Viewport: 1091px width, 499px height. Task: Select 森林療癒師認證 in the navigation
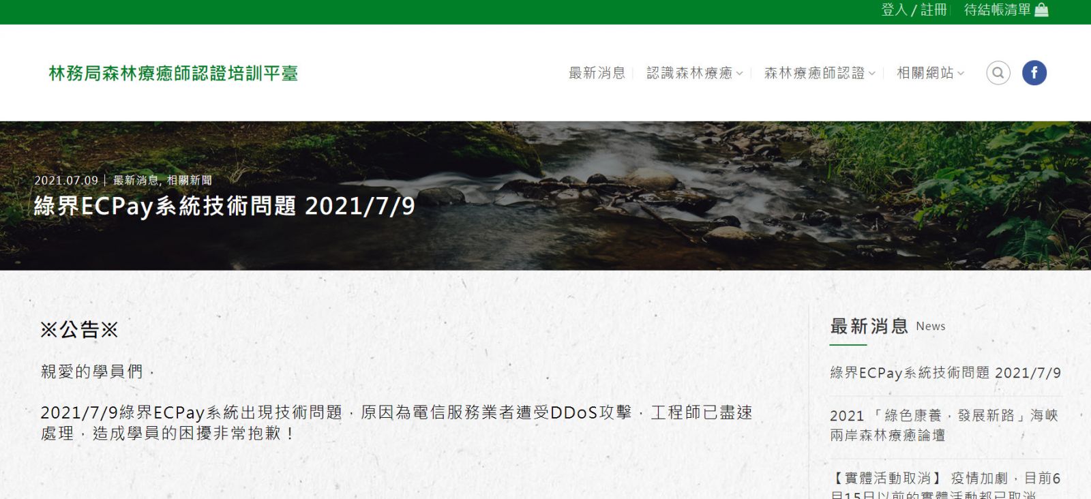pyautogui.click(x=814, y=73)
